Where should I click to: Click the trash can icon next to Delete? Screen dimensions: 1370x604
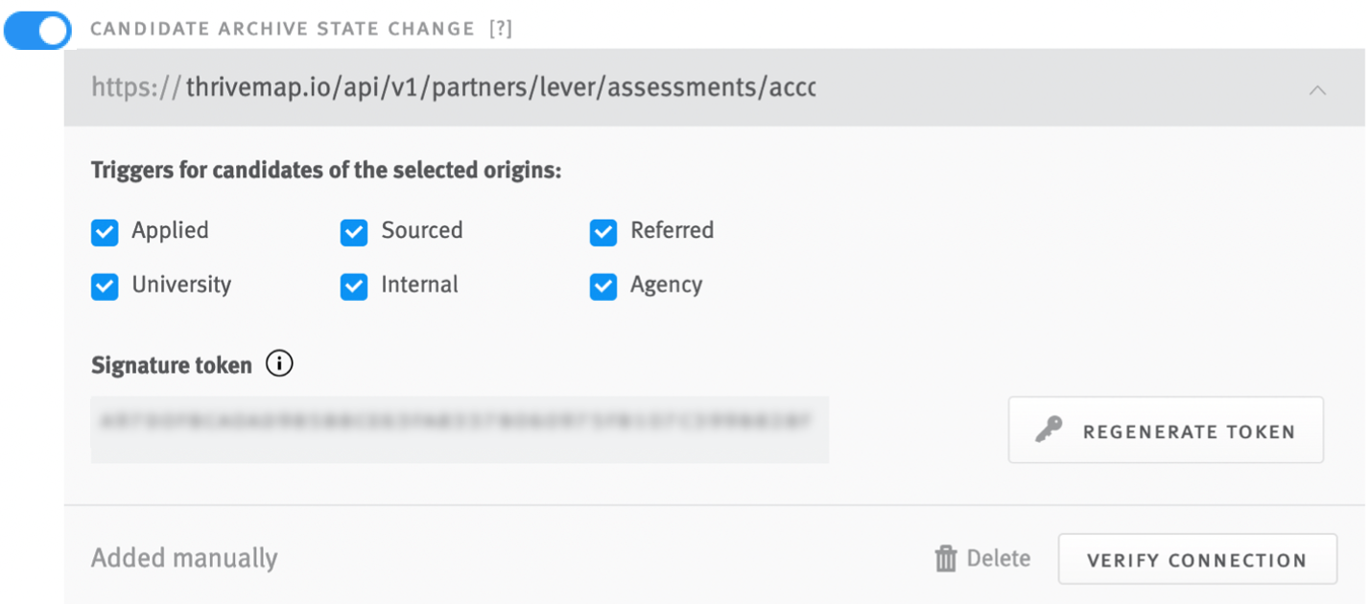[x=946, y=557]
